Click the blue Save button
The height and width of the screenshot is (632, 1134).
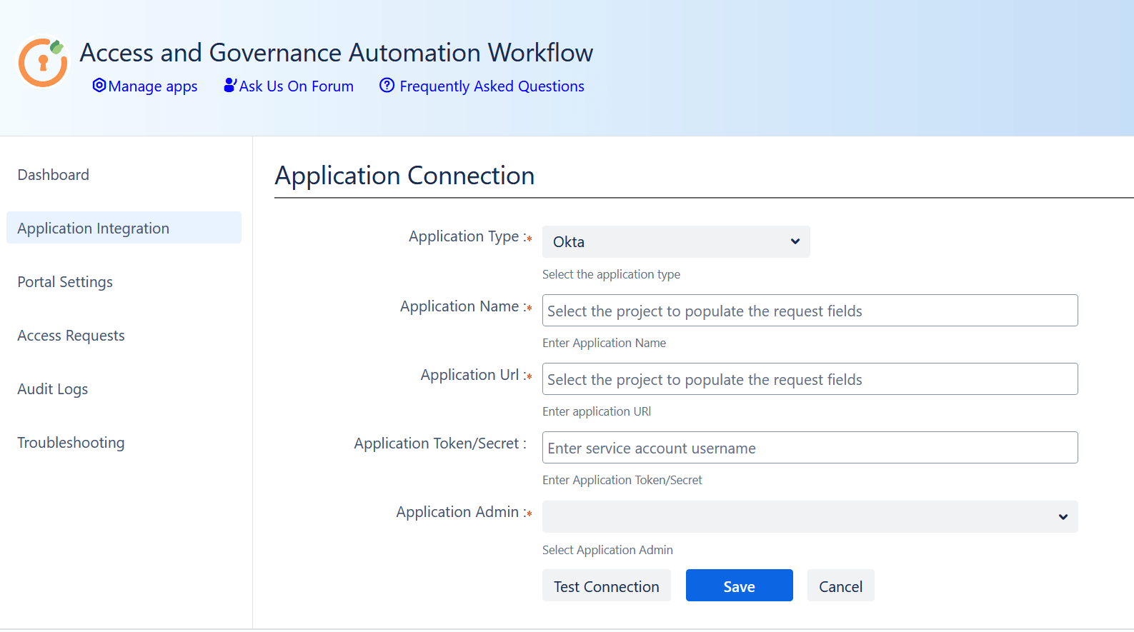(x=740, y=586)
